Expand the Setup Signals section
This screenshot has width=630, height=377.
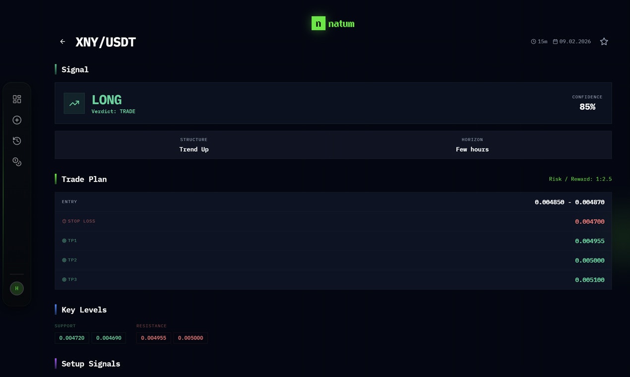[x=91, y=364]
